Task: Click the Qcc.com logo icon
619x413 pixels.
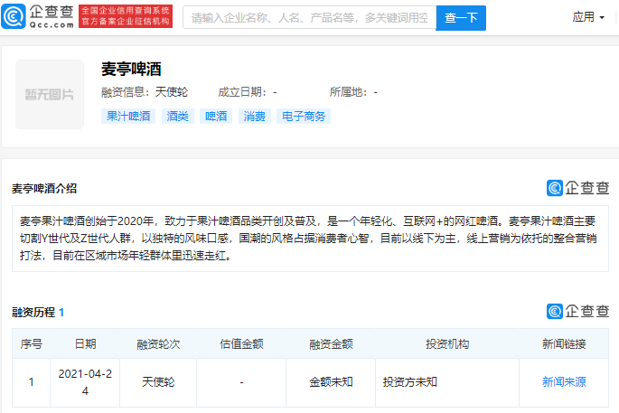Action: (x=14, y=16)
